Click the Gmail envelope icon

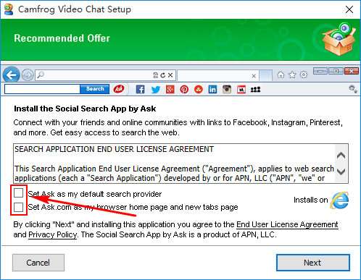tap(241, 90)
